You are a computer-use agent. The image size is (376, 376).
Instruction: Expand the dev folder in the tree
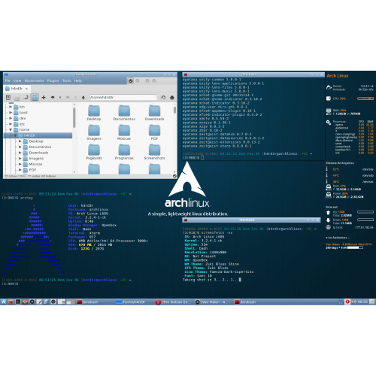(11, 118)
